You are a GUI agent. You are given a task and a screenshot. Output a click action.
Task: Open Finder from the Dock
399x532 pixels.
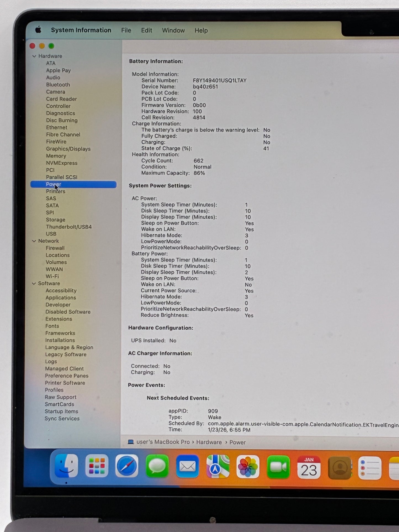(x=66, y=466)
